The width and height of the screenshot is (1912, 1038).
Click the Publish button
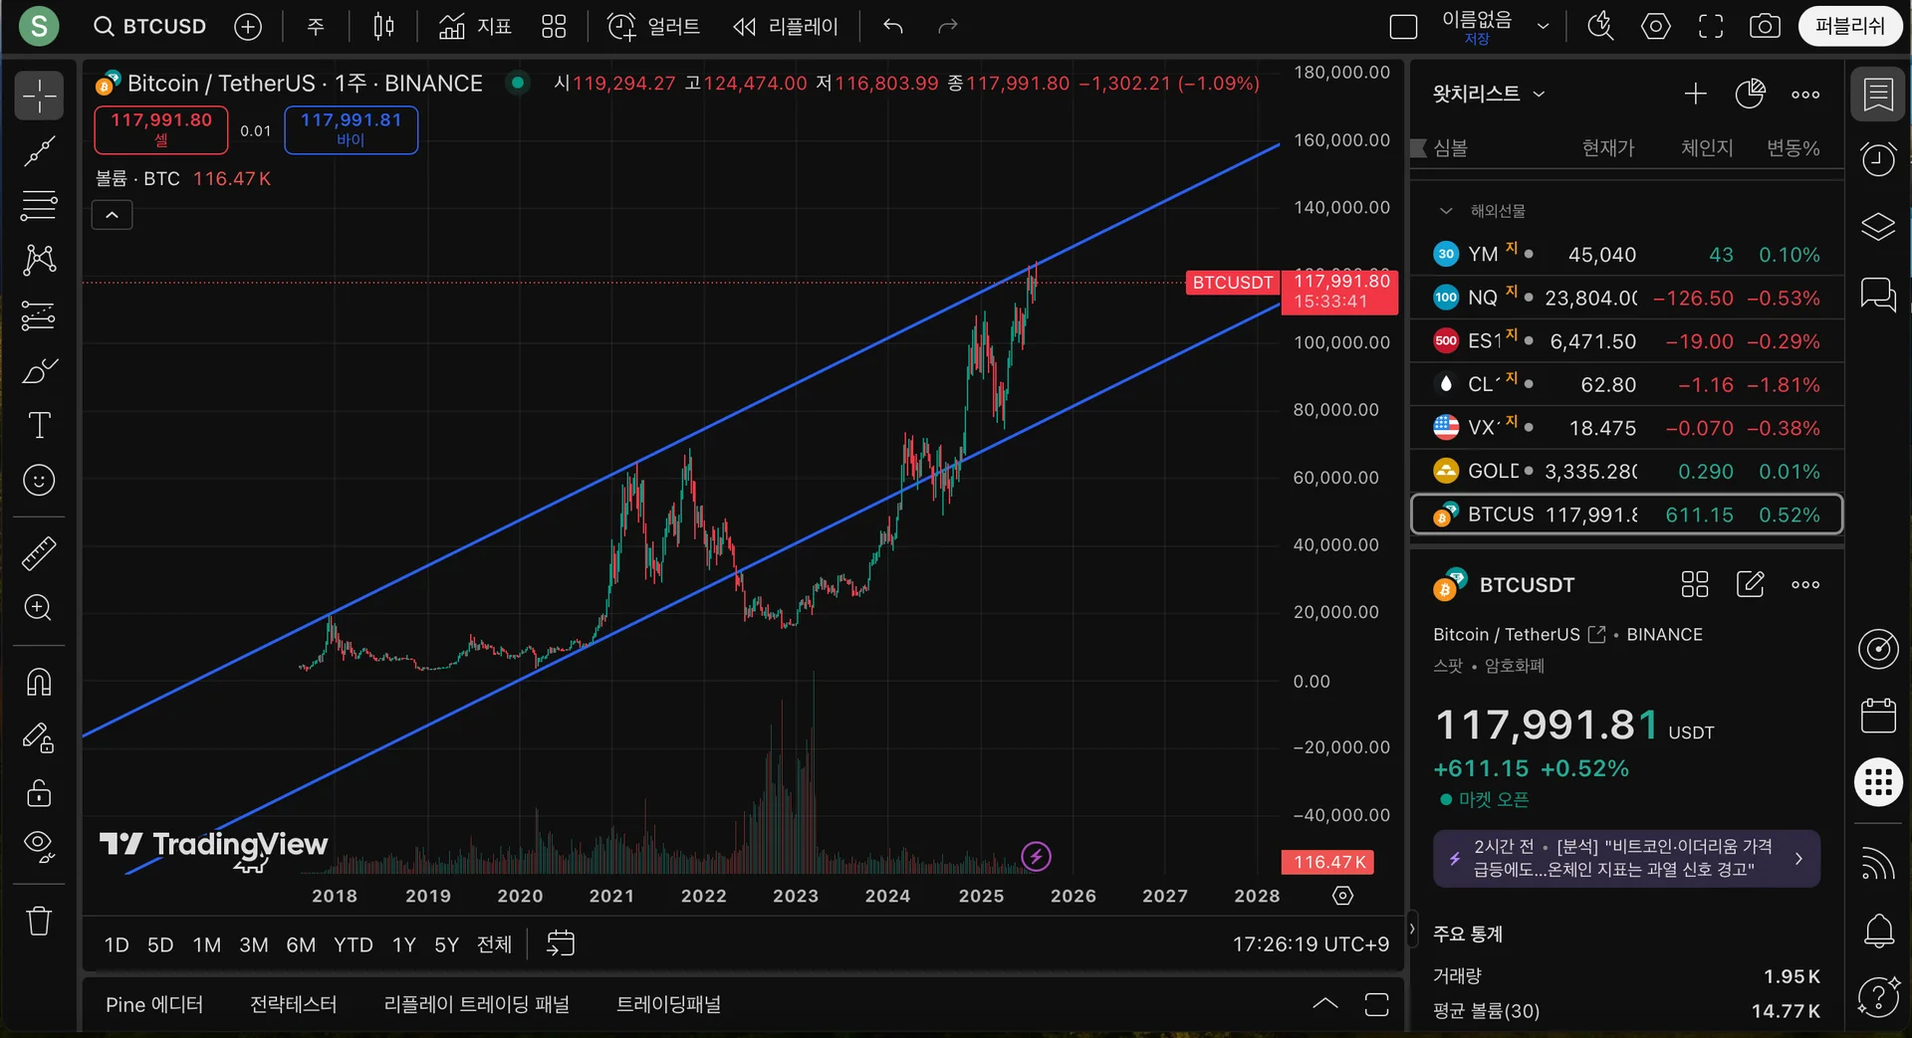tap(1849, 27)
